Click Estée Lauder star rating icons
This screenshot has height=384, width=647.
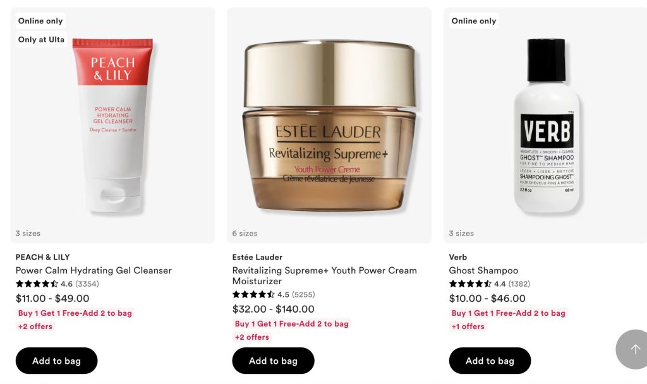tap(253, 294)
